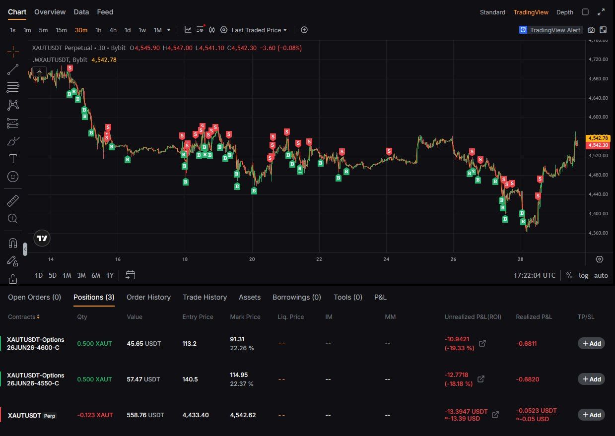This screenshot has width=615, height=436.
Task: Toggle the lock all drawings icon
Action: [x=13, y=279]
